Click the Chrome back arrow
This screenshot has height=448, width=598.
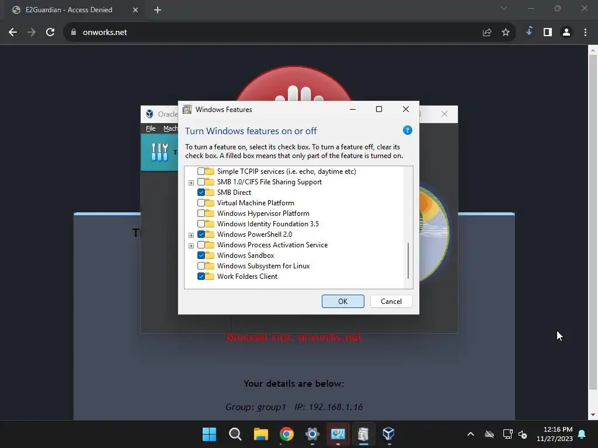13,33
